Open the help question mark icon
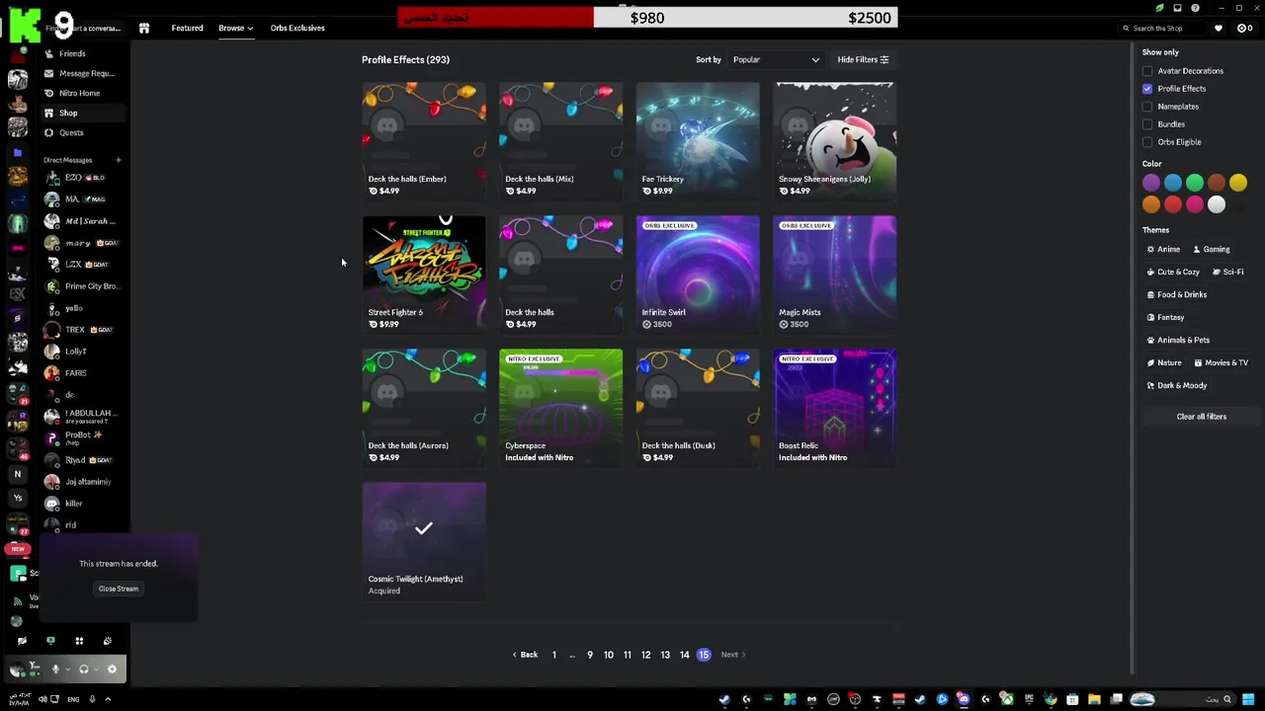The width and height of the screenshot is (1265, 711). [1195, 8]
